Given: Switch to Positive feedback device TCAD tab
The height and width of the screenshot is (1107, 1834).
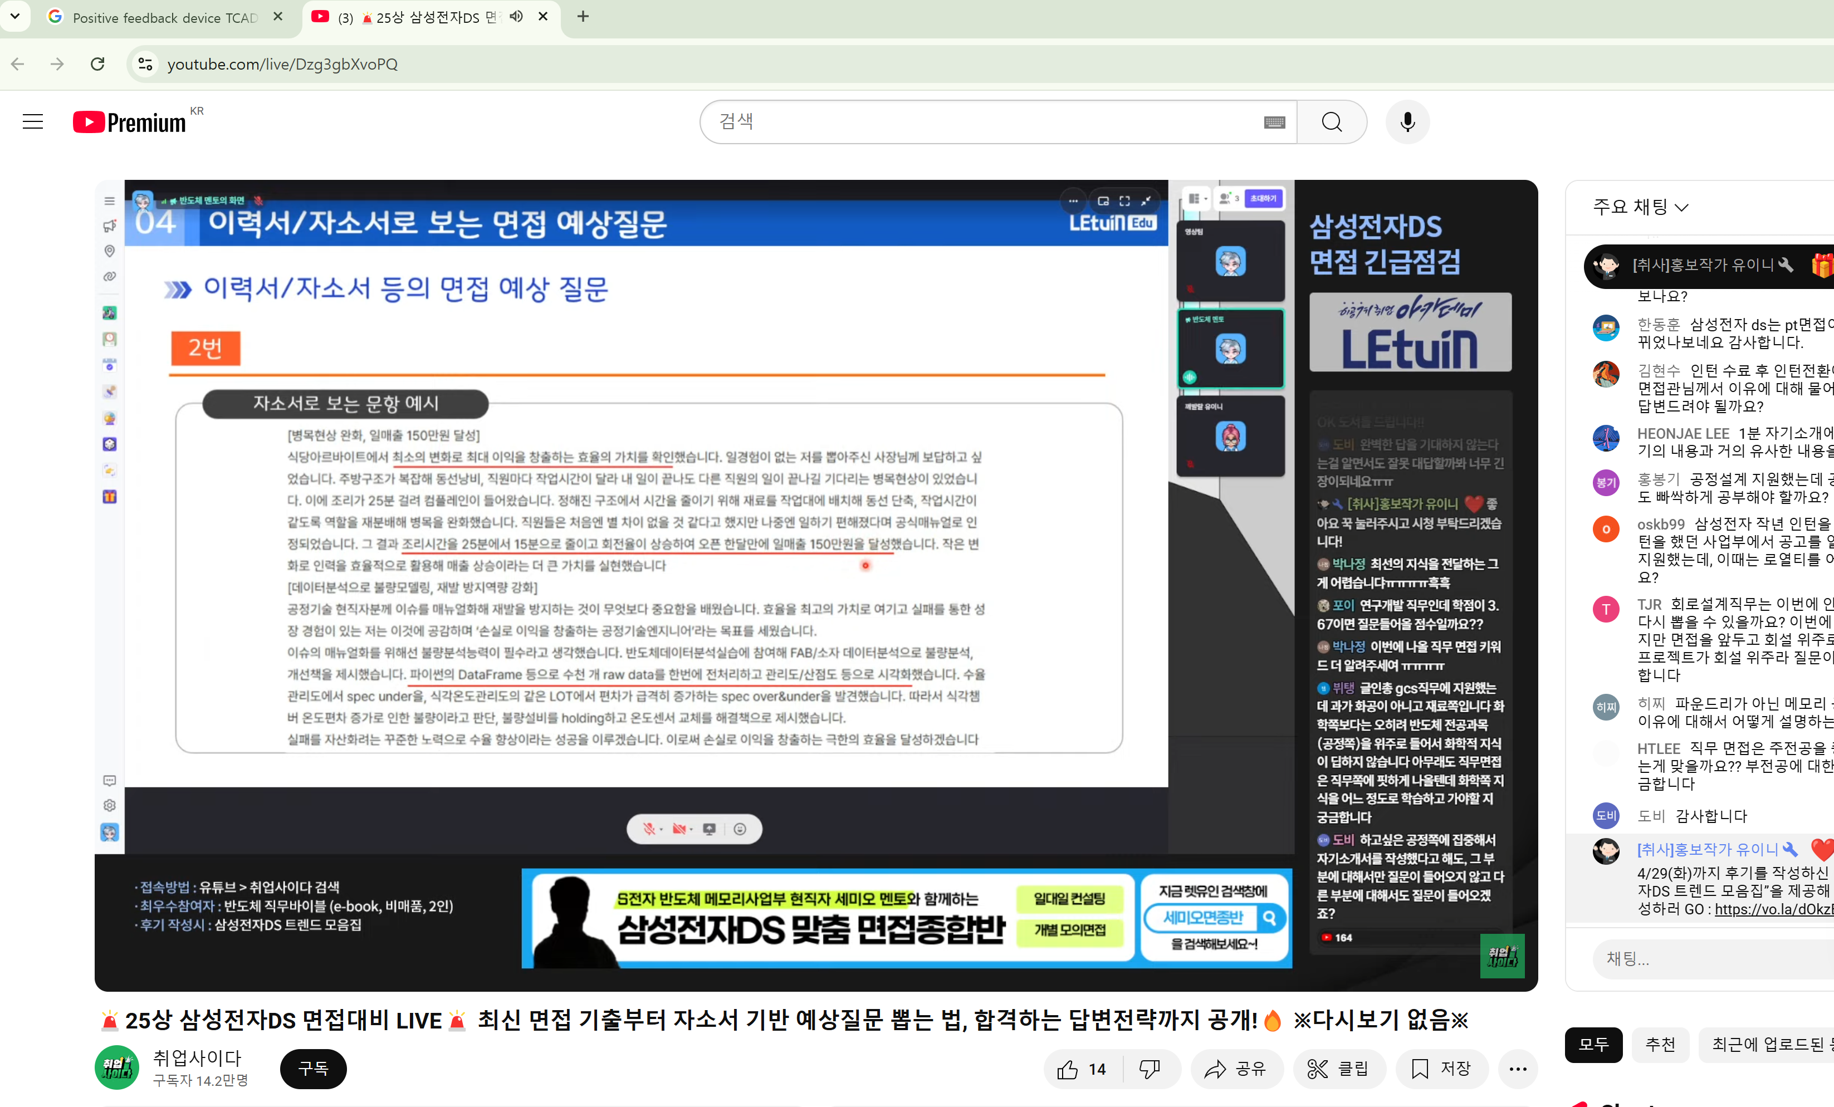Looking at the screenshot, I should click(x=165, y=17).
